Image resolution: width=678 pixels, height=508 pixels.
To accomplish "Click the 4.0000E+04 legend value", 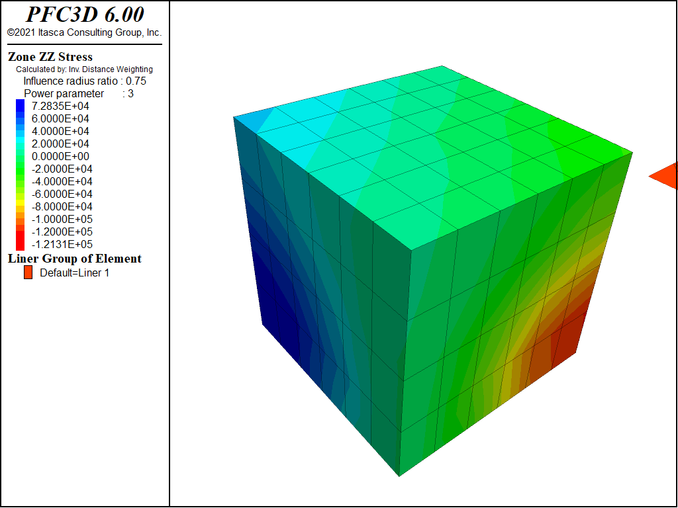I will point(60,132).
